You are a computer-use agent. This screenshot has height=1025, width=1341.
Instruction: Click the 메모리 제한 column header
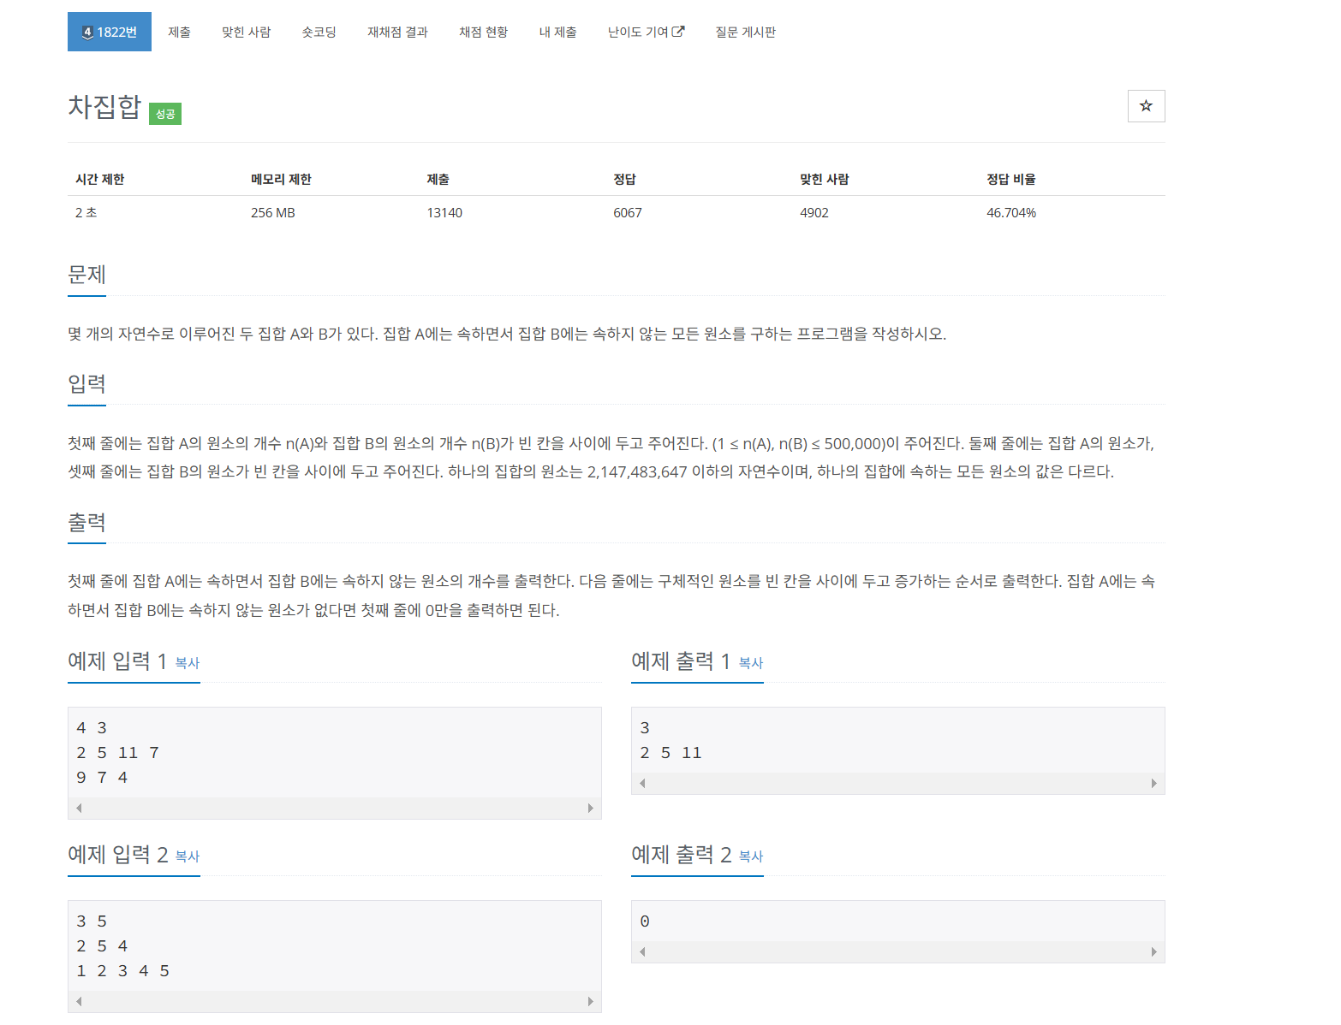click(281, 179)
